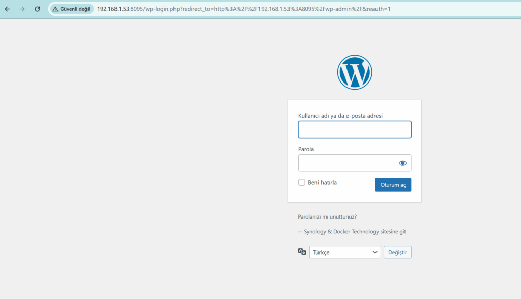The height and width of the screenshot is (299, 521).
Task: Click the browser back arrow
Action: coord(7,9)
